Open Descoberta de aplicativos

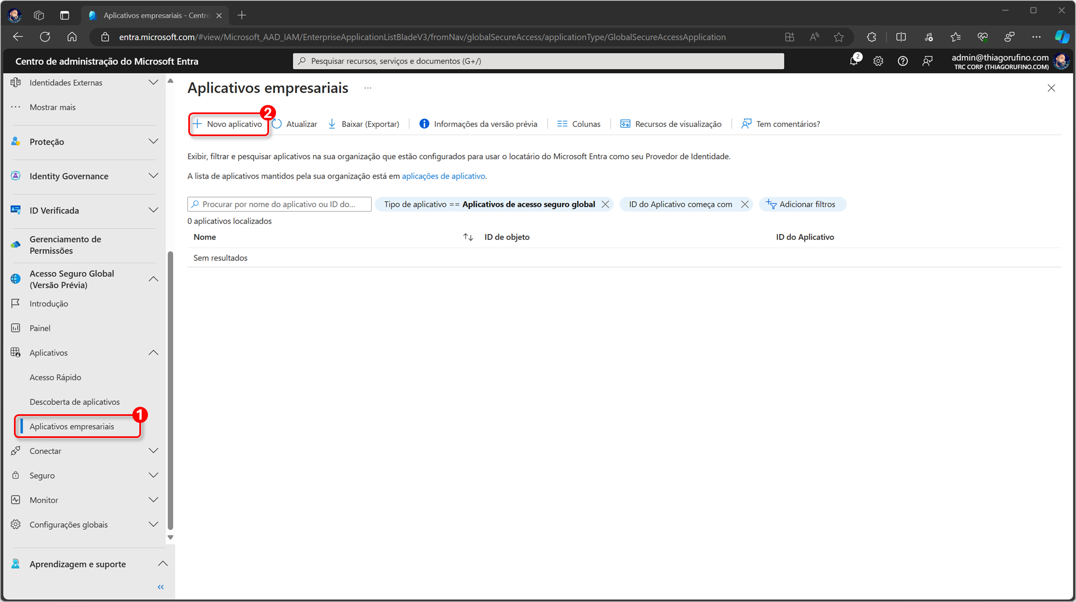[75, 402]
